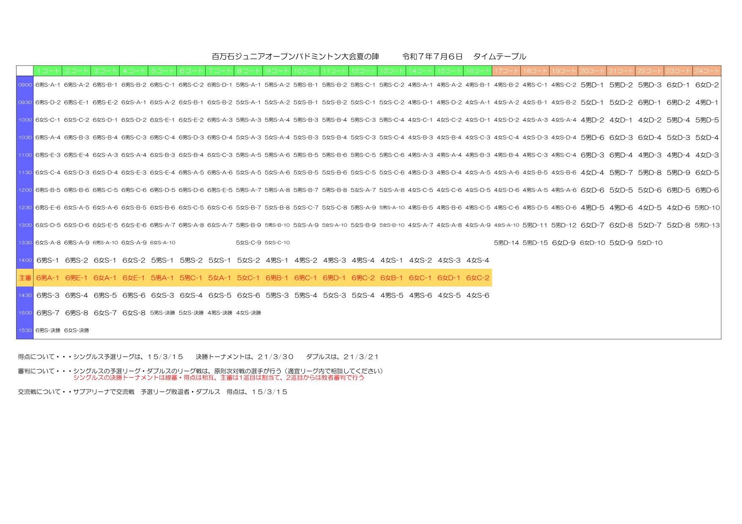Click the tournament title text

point(295,57)
